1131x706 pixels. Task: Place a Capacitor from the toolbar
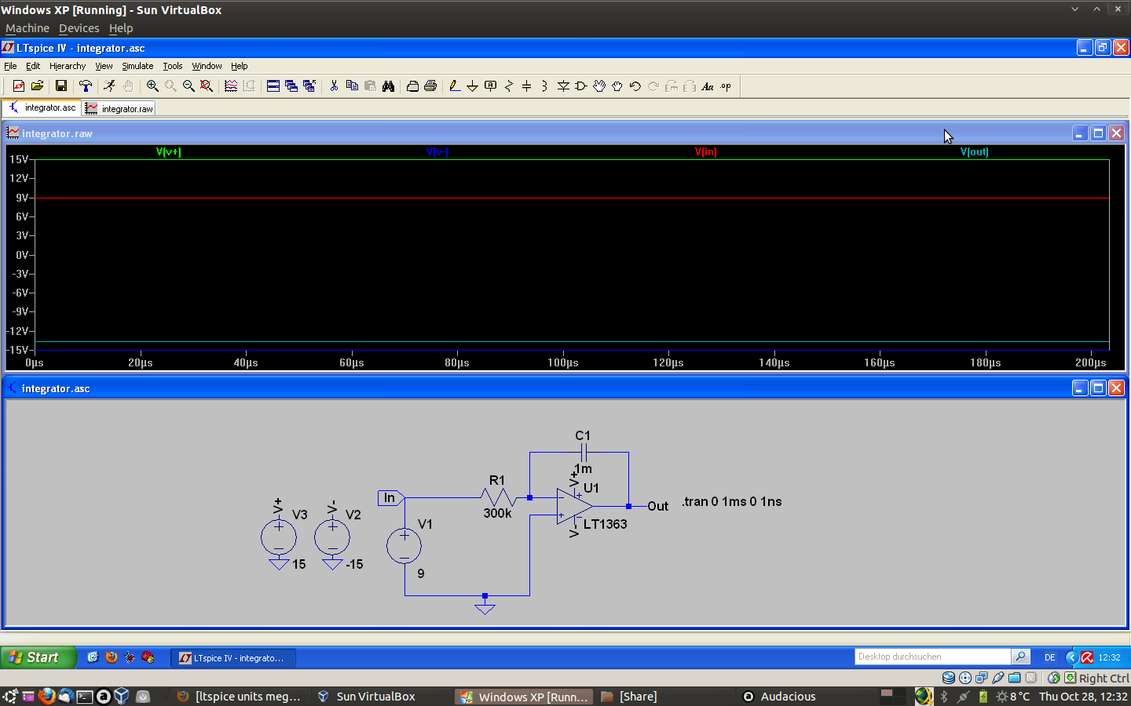(526, 86)
